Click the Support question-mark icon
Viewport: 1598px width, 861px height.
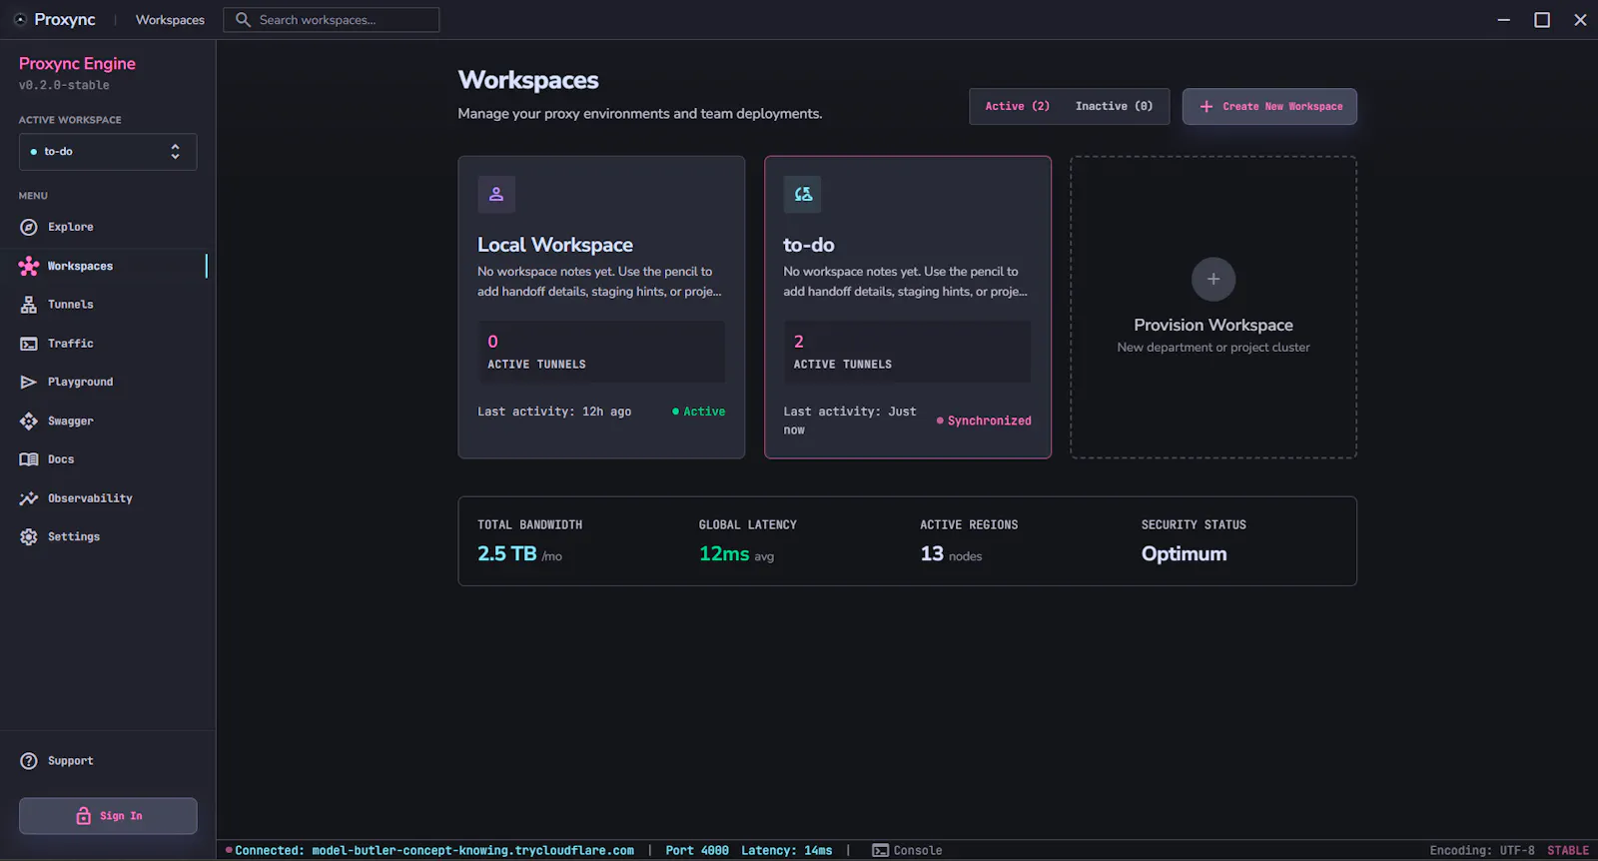click(29, 761)
